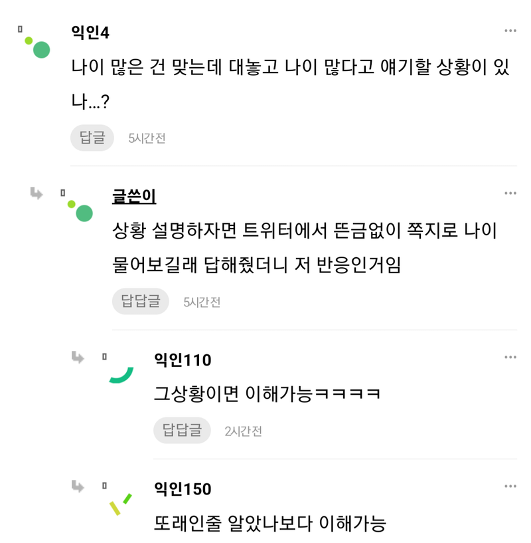531x543 pixels.
Task: Click reply arrow icon beside 익인110's comment
Action: coord(78,358)
